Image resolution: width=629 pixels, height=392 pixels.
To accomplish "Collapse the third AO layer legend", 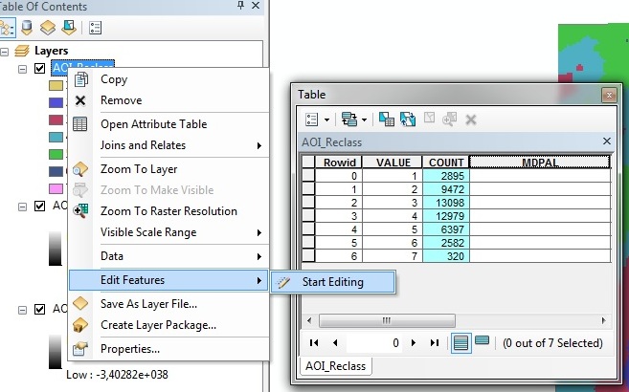I will coord(22,310).
